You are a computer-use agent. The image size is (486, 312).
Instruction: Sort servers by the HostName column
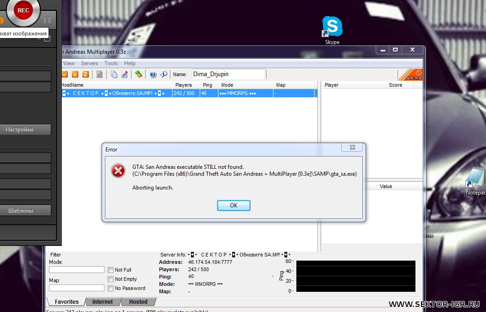tap(116, 85)
